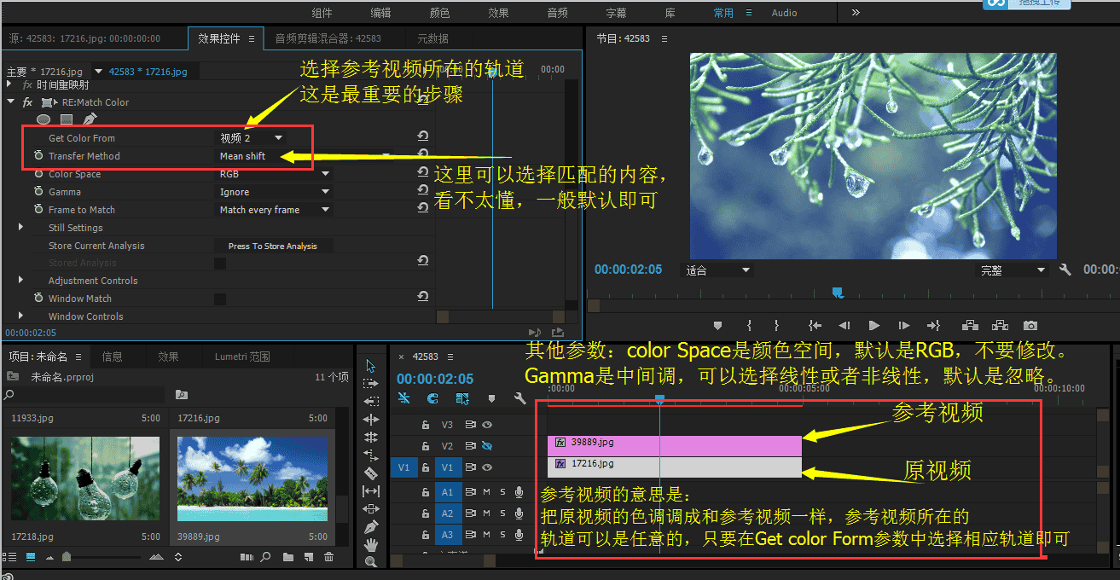Expand the Still Settings section
The width and height of the screenshot is (1120, 580).
20,227
